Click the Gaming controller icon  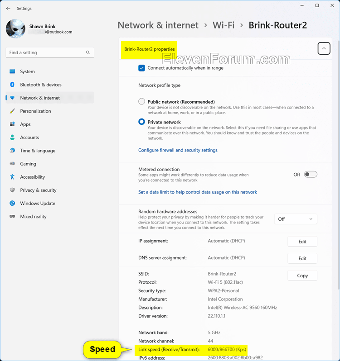click(x=12, y=163)
